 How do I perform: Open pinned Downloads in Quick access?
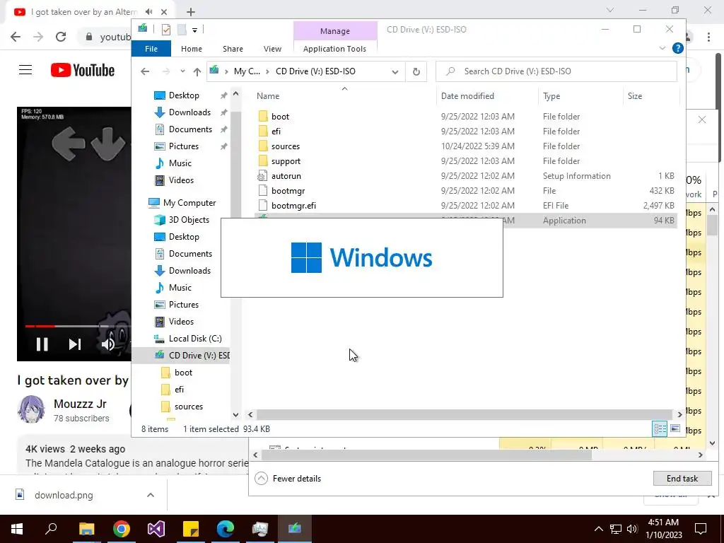(189, 112)
